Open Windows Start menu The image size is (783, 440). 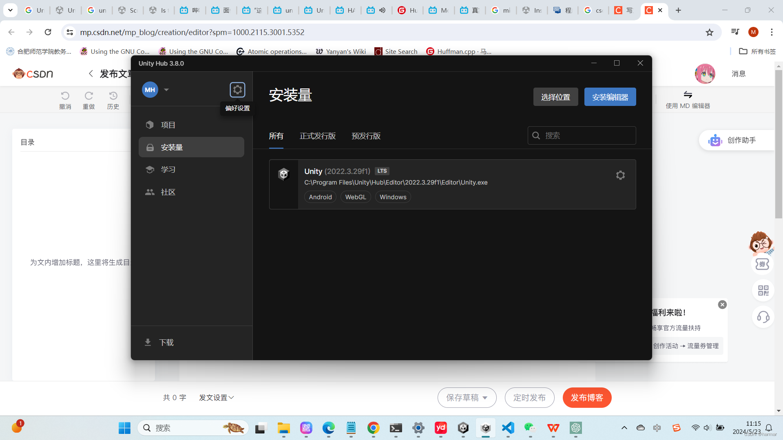(x=124, y=428)
